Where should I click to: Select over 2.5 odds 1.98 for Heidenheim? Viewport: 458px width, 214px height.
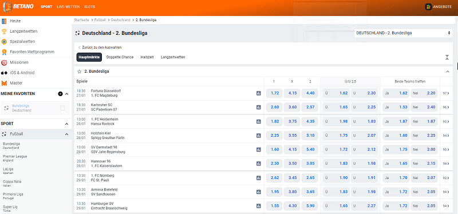click(336, 121)
